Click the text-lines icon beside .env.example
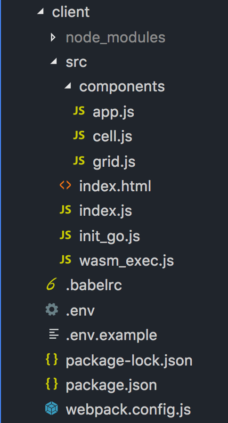Image resolution: width=228 pixels, height=423 pixels. point(54,334)
